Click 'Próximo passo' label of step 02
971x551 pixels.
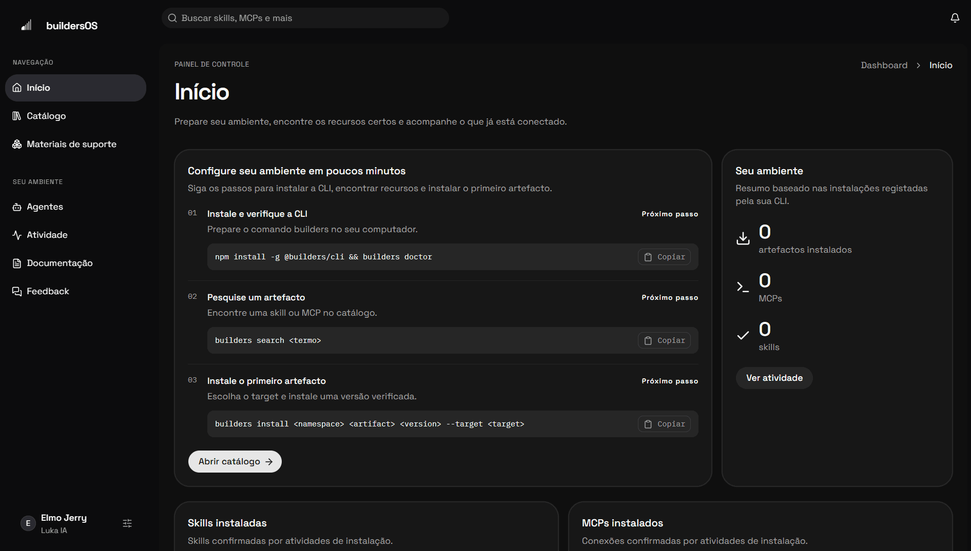point(670,297)
